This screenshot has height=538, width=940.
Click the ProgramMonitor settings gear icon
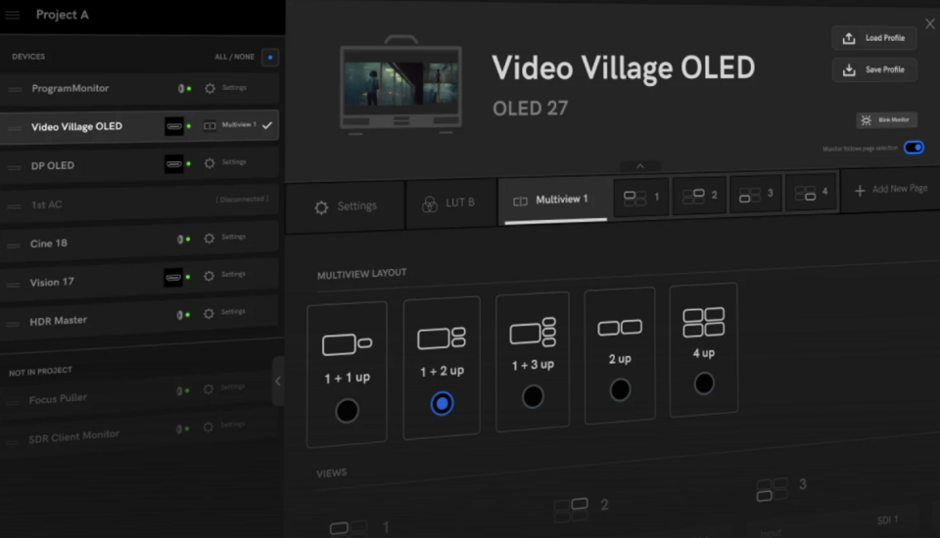(x=210, y=88)
